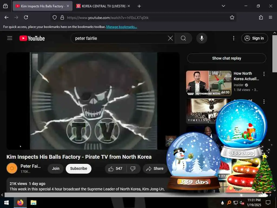Go to the YouTube home logo

click(x=32, y=38)
